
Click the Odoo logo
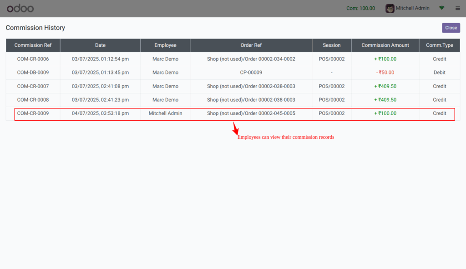pyautogui.click(x=20, y=8)
